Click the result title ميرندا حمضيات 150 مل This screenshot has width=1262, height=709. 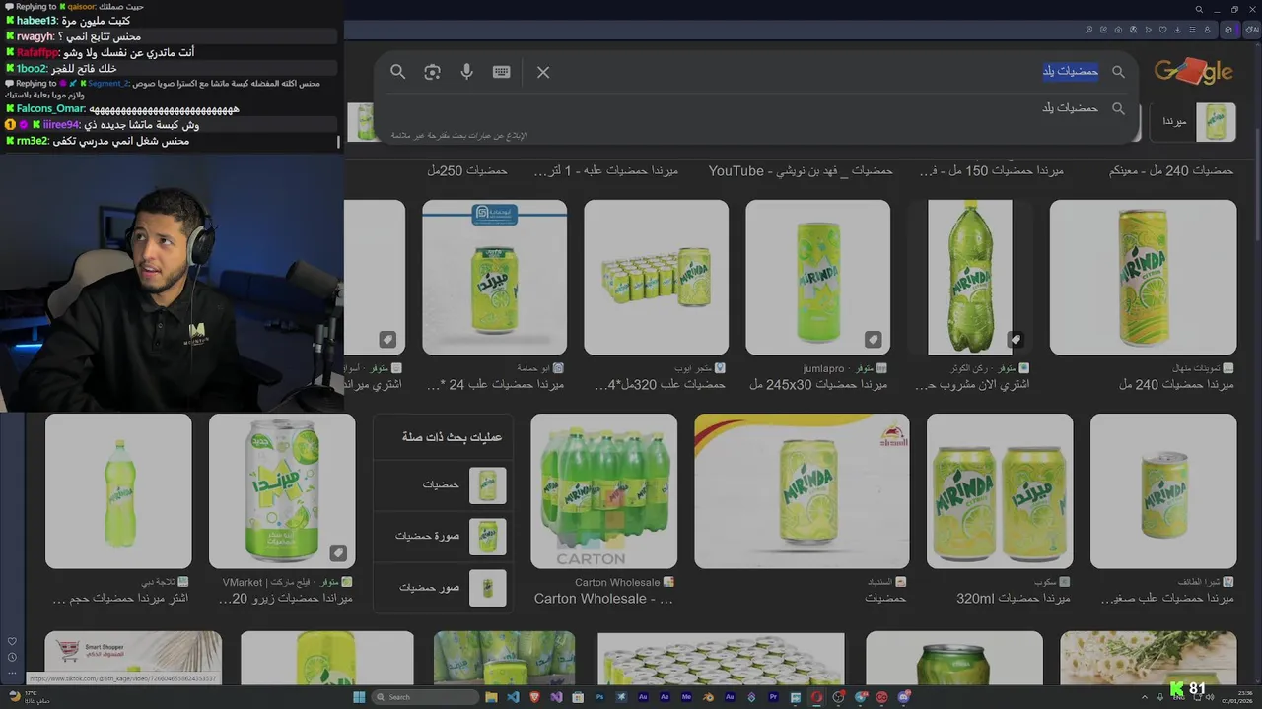pyautogui.click(x=991, y=170)
